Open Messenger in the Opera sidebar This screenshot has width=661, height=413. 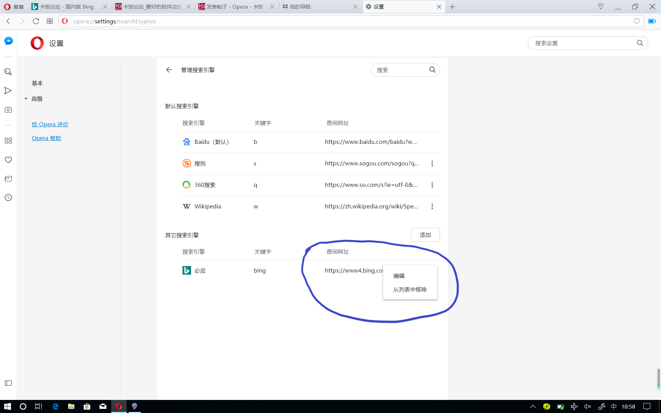(x=8, y=41)
